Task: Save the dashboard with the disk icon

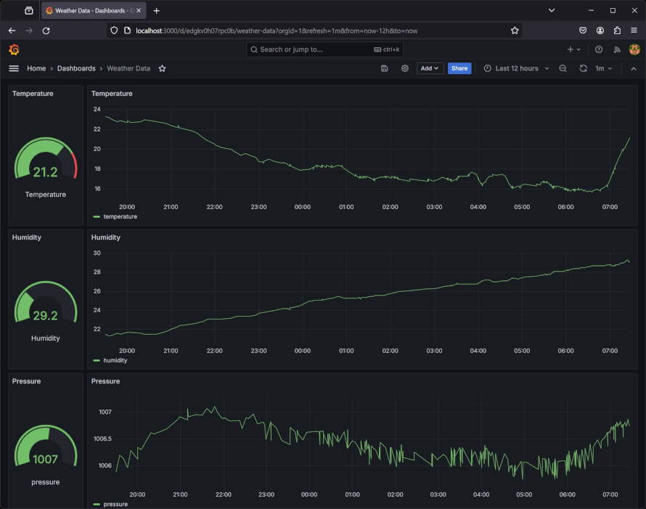Action: [384, 68]
